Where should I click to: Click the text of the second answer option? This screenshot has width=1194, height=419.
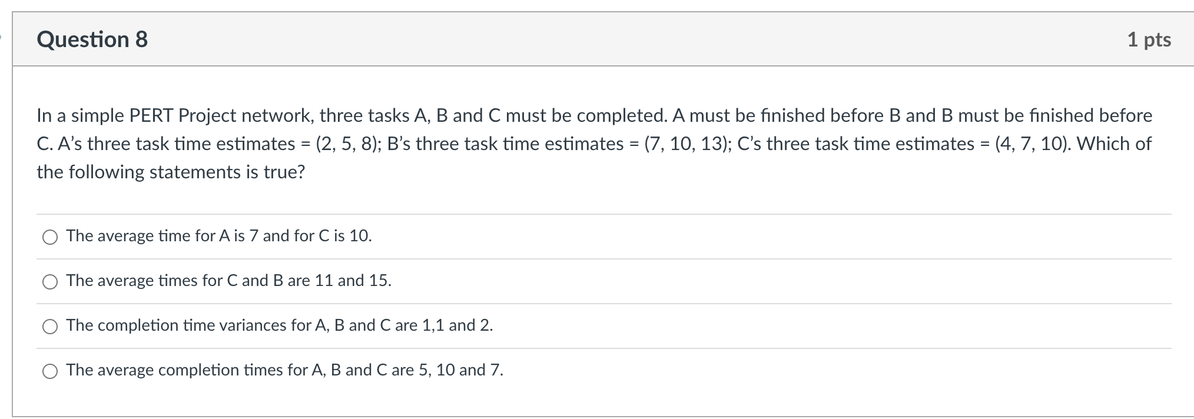230,281
